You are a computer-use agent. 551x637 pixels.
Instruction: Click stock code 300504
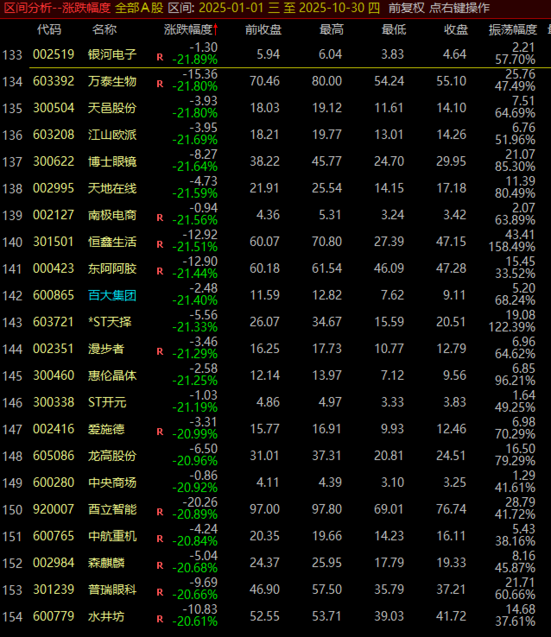(54, 108)
